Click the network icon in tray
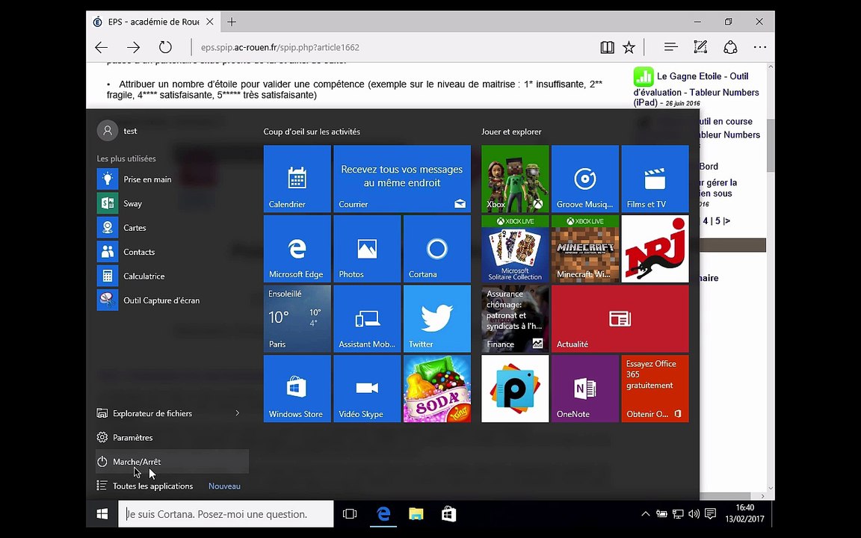861x538 pixels. pos(678,514)
